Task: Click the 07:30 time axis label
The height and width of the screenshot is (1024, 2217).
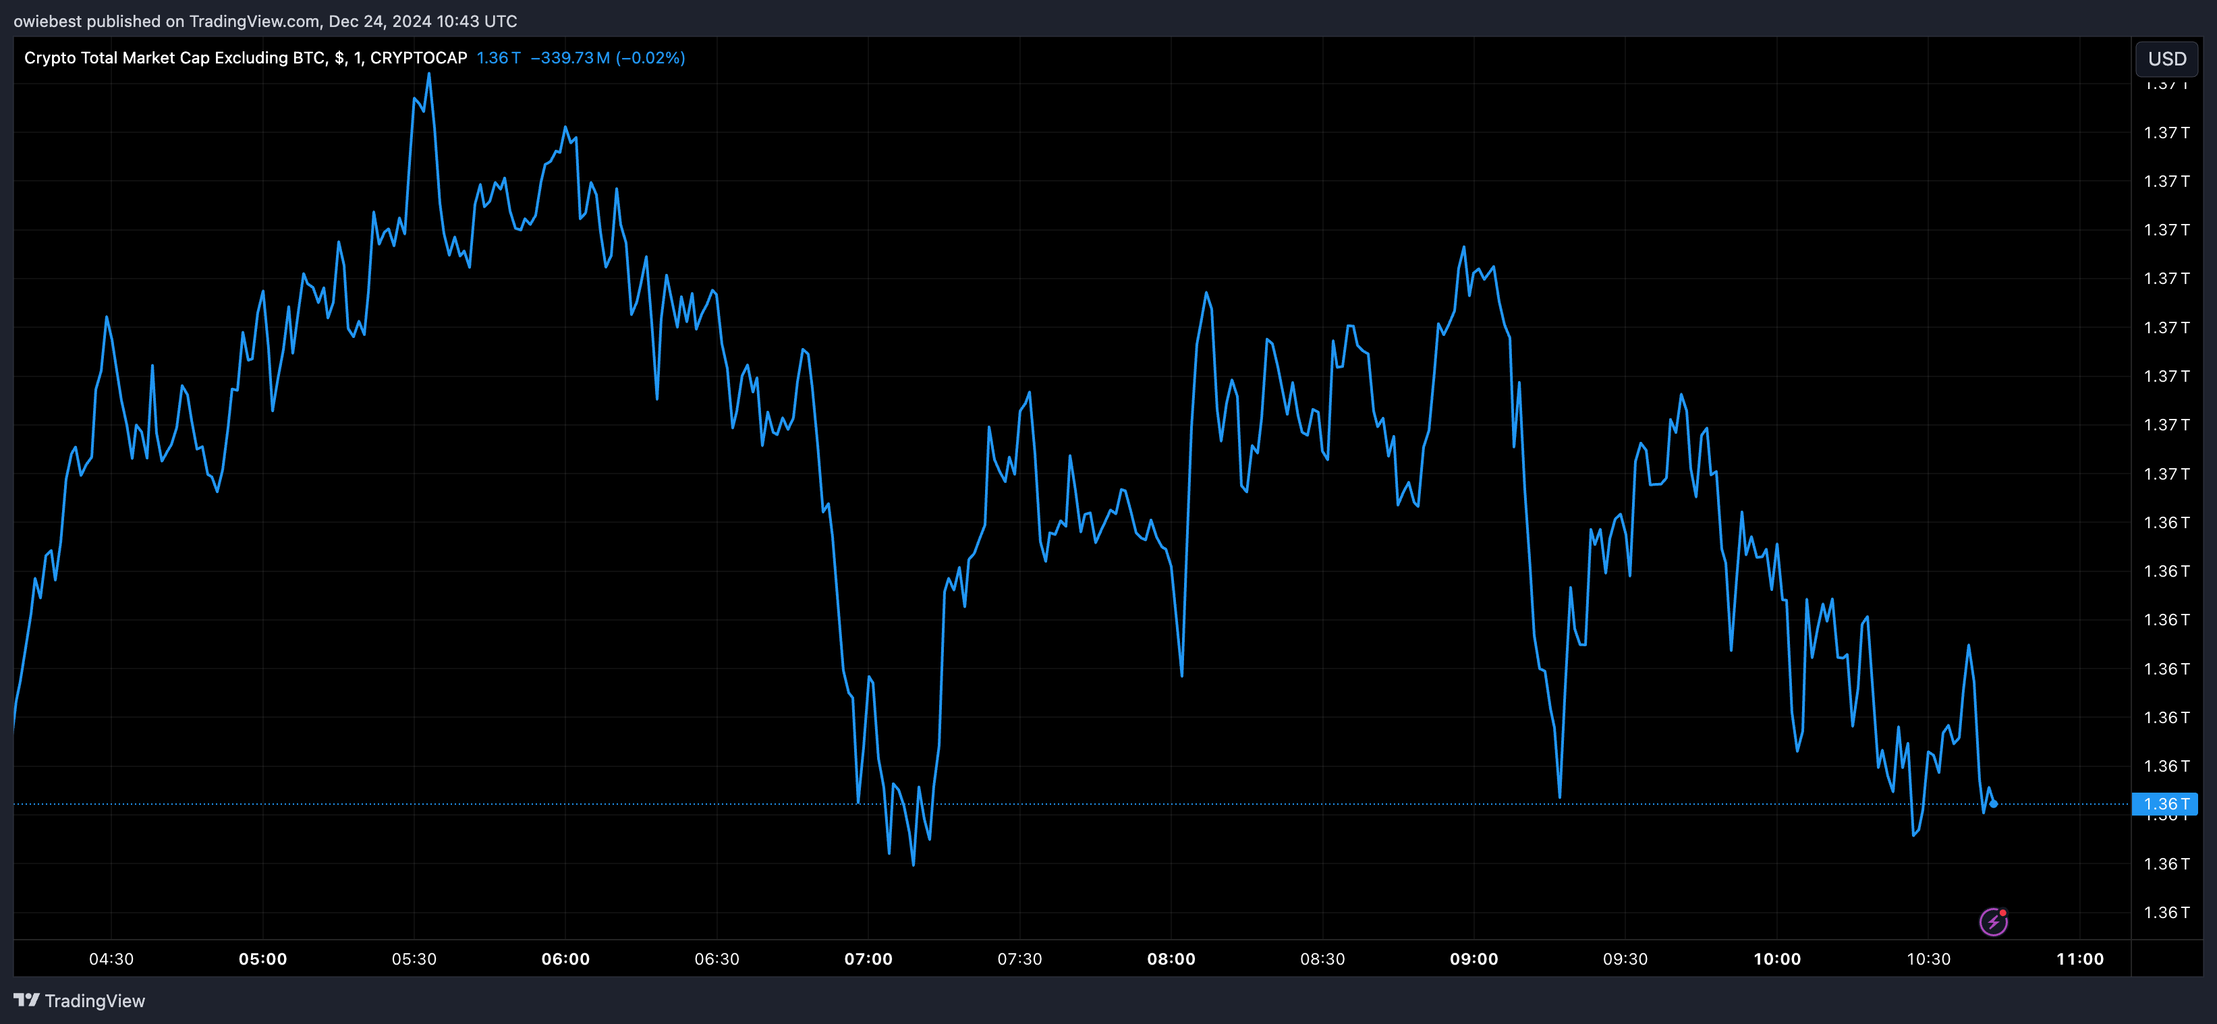Action: point(1020,959)
